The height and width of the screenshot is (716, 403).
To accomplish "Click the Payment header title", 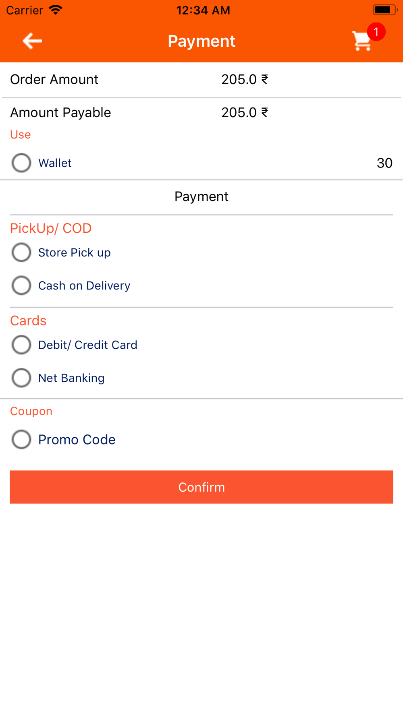I will 201,41.
